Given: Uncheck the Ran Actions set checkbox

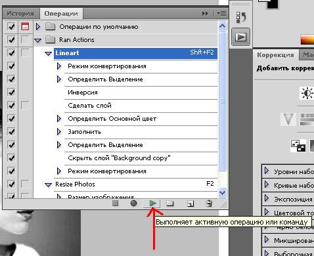Looking at the screenshot, I should tap(11, 40).
